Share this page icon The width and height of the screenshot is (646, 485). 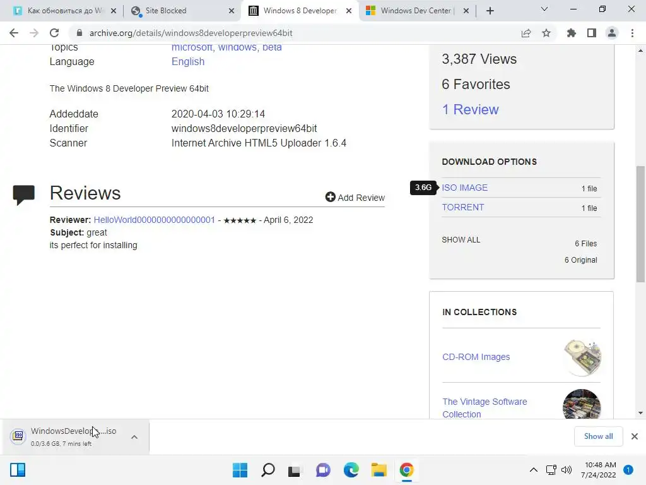click(526, 33)
